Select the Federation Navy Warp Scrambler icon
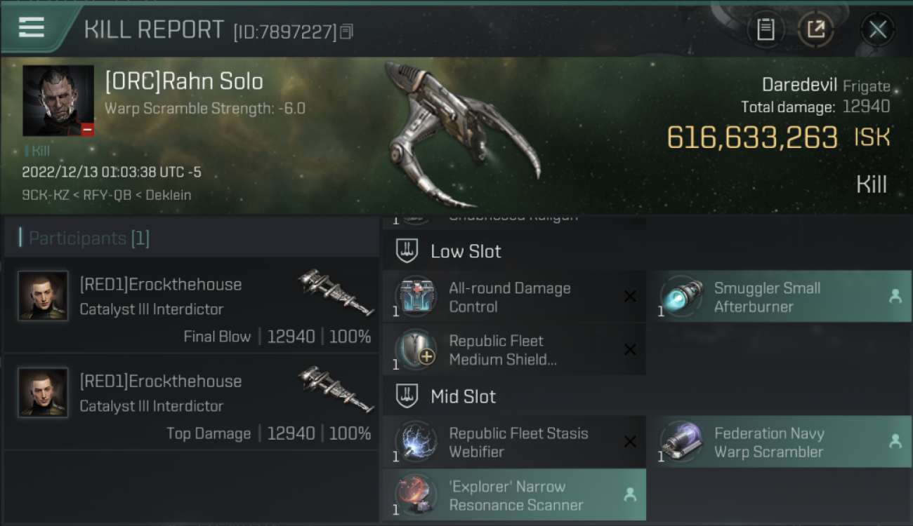The height and width of the screenshot is (526, 913). [x=681, y=442]
